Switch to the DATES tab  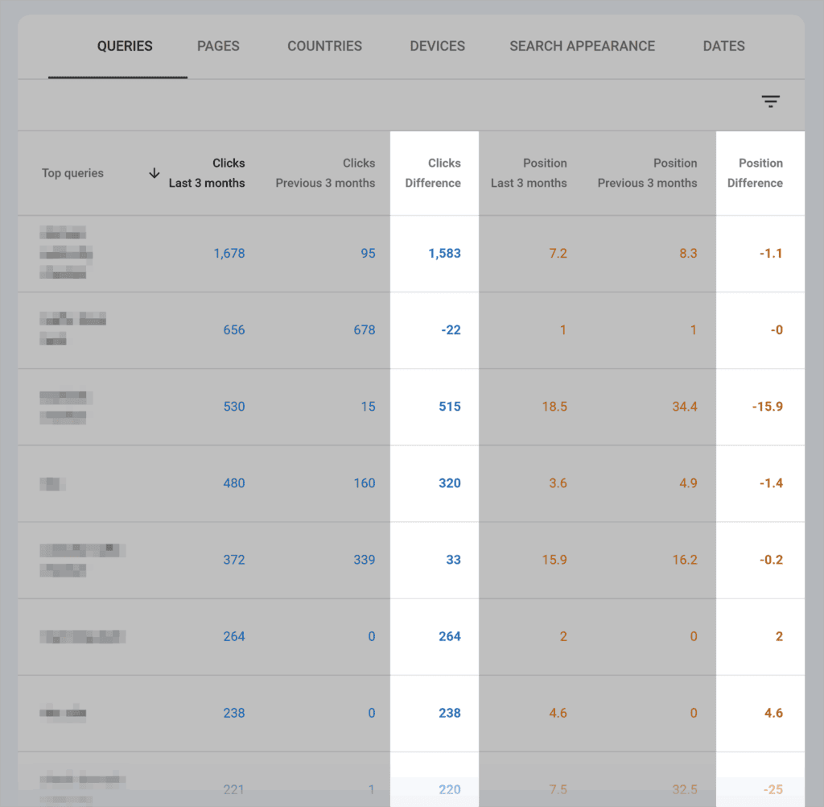[x=723, y=46]
